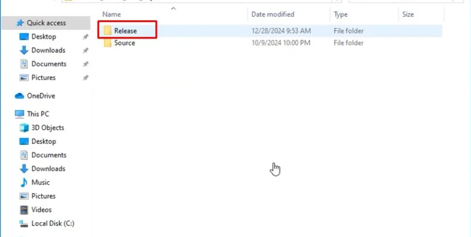471x237 pixels.
Task: Sort files by the Name column
Action: [111, 14]
